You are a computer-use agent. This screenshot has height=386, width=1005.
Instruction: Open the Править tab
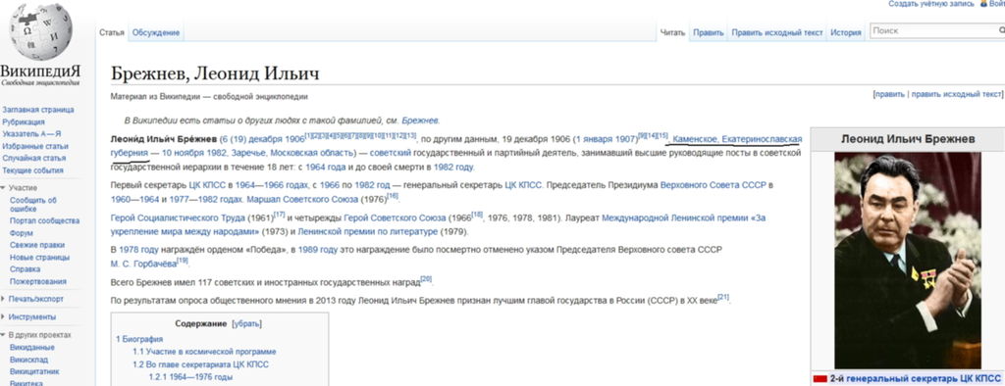[709, 32]
